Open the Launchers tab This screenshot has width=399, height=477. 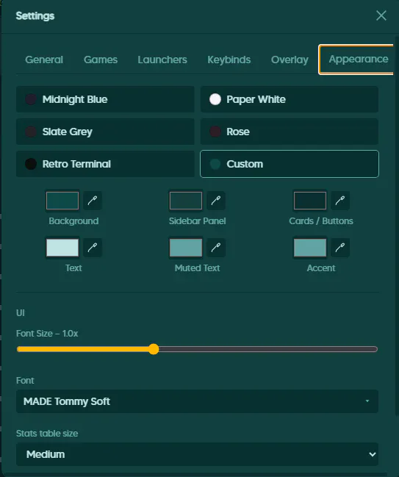pyautogui.click(x=162, y=60)
